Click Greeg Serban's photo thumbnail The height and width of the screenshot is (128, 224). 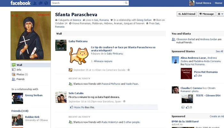[x=17, y=98]
